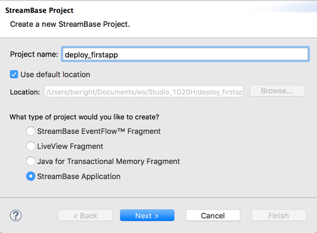Click the 'What type of project' question text
Viewport: 317px width, 233px height.
(84, 117)
